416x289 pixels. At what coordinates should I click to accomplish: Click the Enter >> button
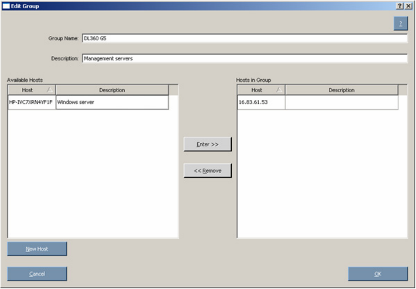(x=208, y=144)
